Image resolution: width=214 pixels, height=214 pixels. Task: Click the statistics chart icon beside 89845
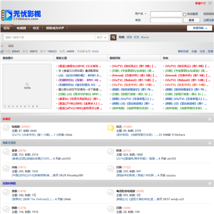[2, 52]
